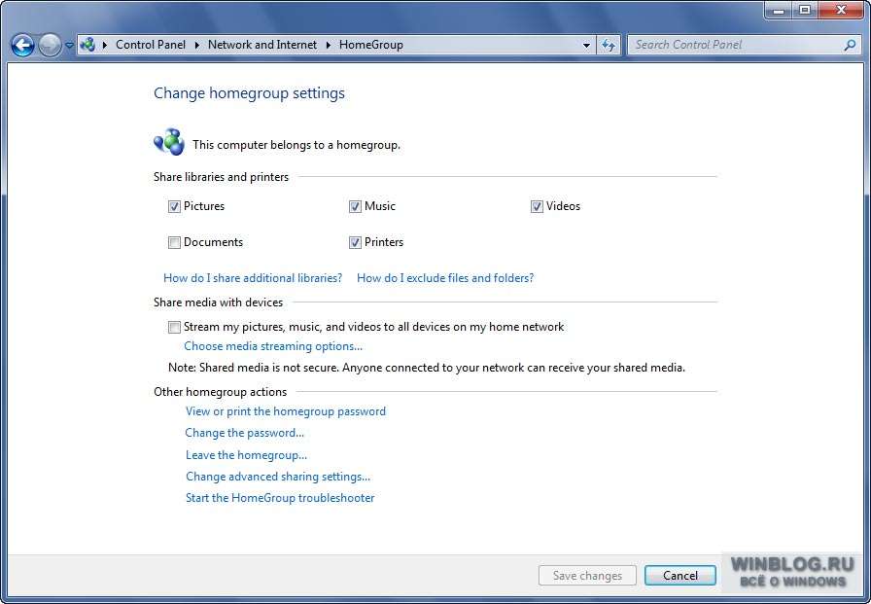Image resolution: width=871 pixels, height=604 pixels.
Task: Start the HomeGroup troubleshooter
Action: pyautogui.click(x=280, y=498)
